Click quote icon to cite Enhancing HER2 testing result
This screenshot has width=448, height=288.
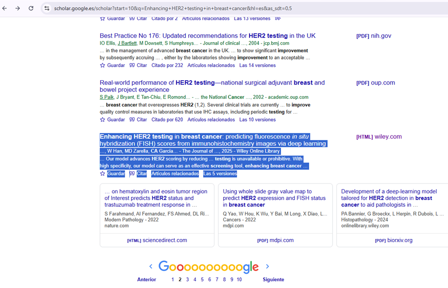(x=132, y=174)
